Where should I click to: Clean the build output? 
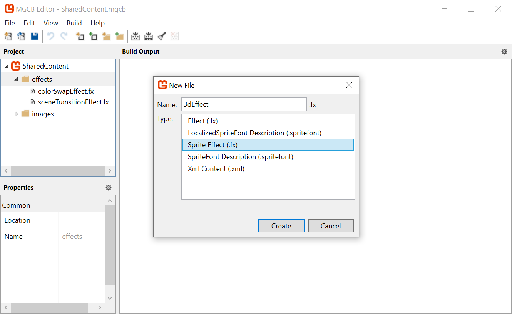point(161,36)
